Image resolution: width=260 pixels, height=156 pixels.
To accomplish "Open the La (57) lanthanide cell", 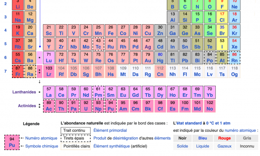I will 49,92.
